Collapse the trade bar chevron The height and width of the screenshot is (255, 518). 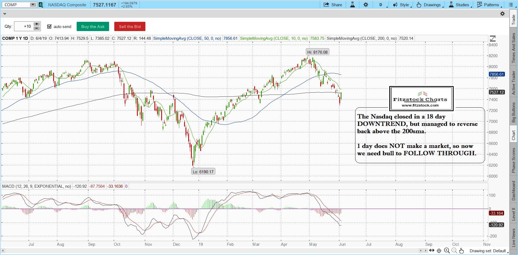[5, 14]
